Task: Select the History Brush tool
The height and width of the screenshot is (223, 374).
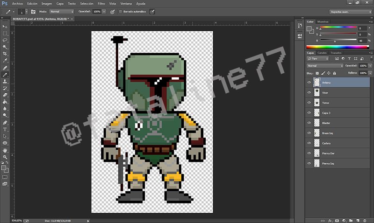Action: pyautogui.click(x=5, y=88)
